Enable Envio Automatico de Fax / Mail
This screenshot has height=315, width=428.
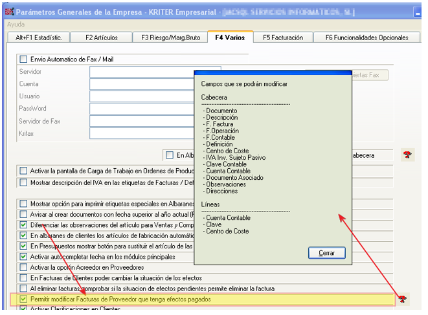click(25, 60)
